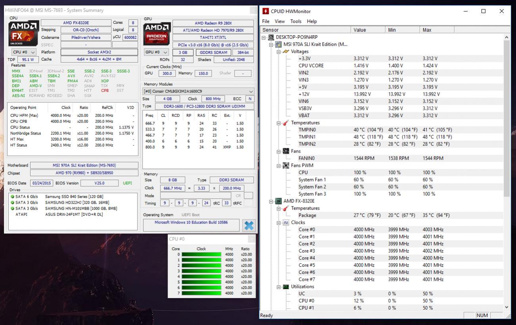Click the Min column header
Image resolution: width=516 pixels, height=325 pixels.
pyautogui.click(x=402, y=30)
